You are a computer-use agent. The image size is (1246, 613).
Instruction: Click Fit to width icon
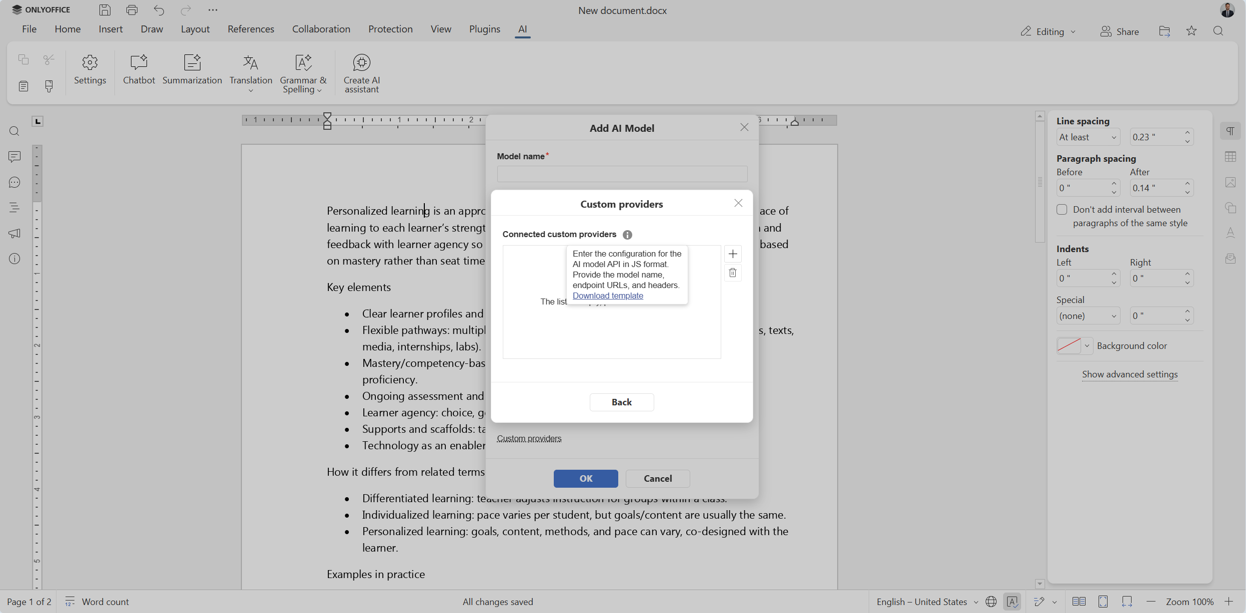coord(1127,602)
